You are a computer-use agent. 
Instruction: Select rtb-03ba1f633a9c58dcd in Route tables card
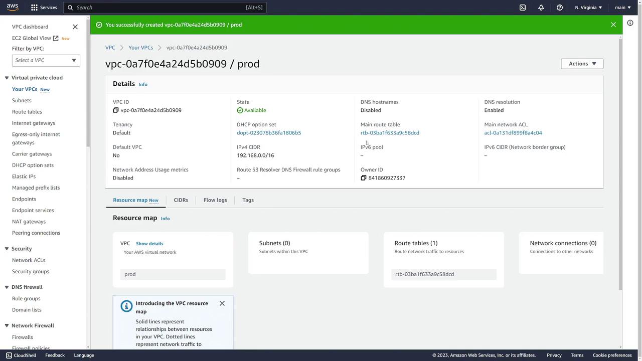444,274
